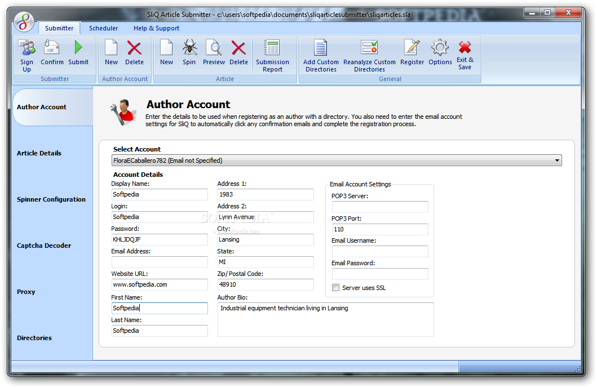The height and width of the screenshot is (388, 597).
Task: Click the Address 1 field
Action: pos(266,194)
